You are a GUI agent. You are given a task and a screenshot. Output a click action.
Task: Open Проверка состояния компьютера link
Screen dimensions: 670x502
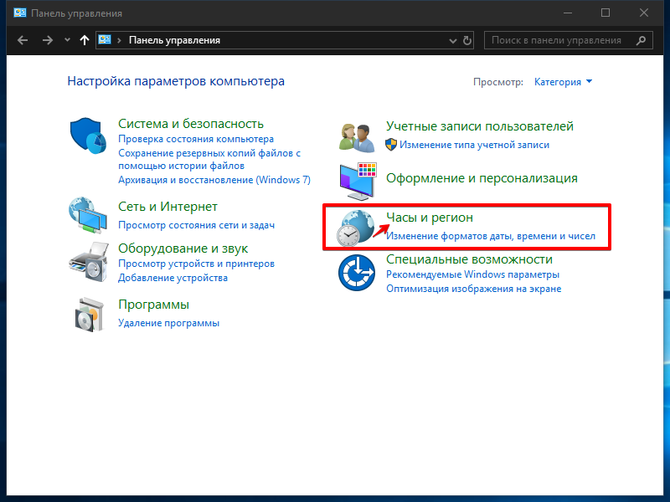point(196,139)
